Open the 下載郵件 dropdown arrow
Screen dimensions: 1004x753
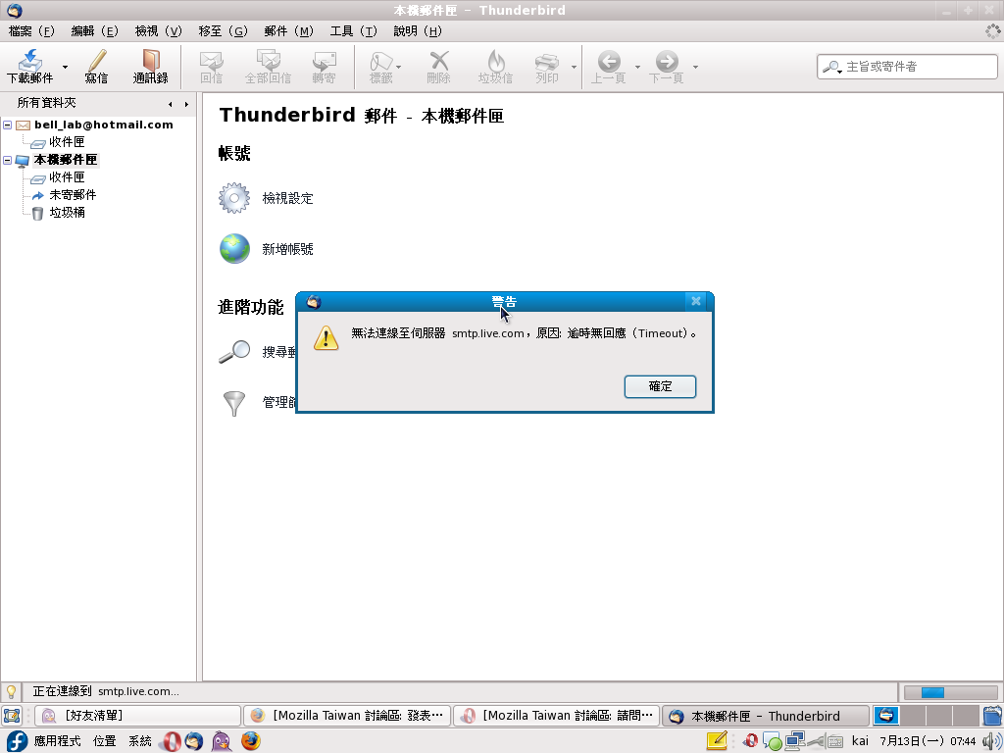coord(65,67)
